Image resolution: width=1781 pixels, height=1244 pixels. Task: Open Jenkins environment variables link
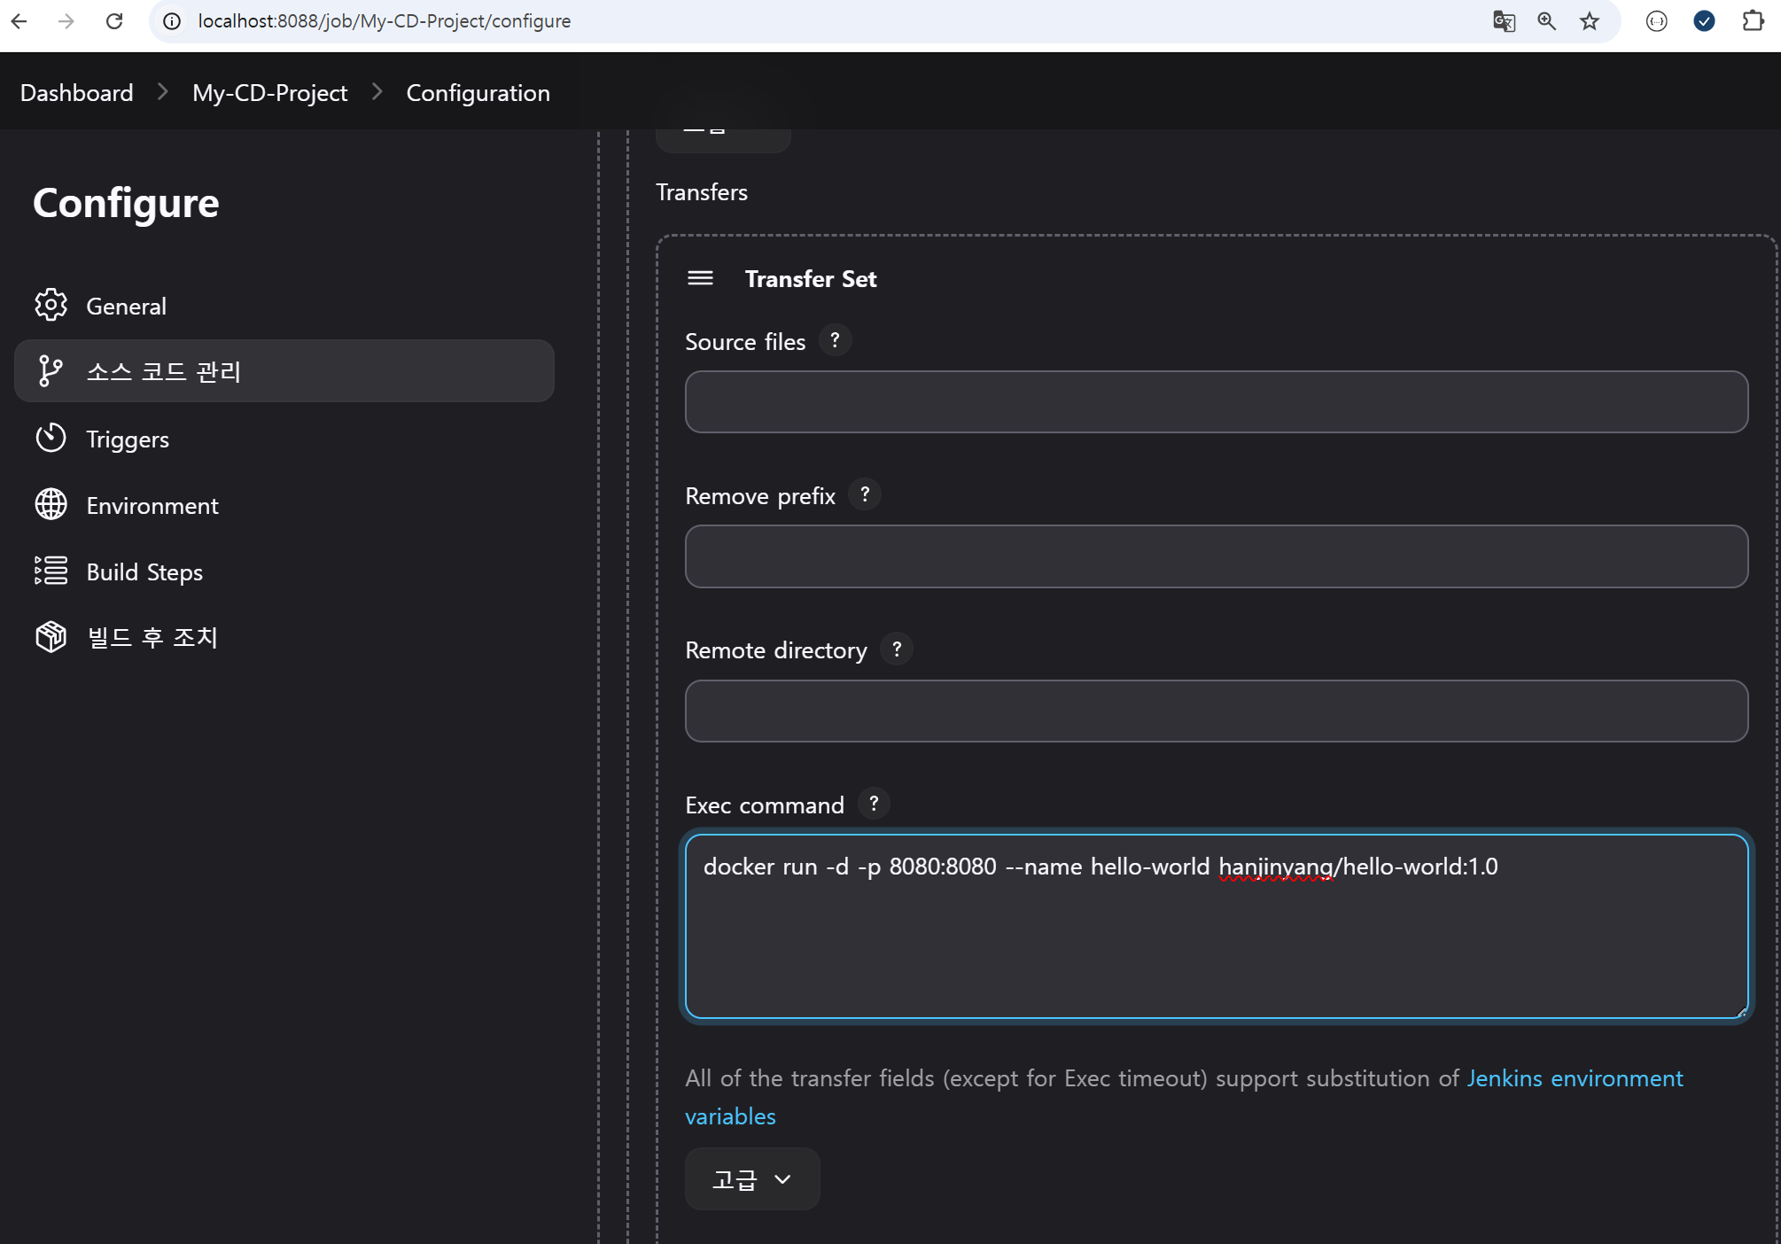pos(1574,1078)
